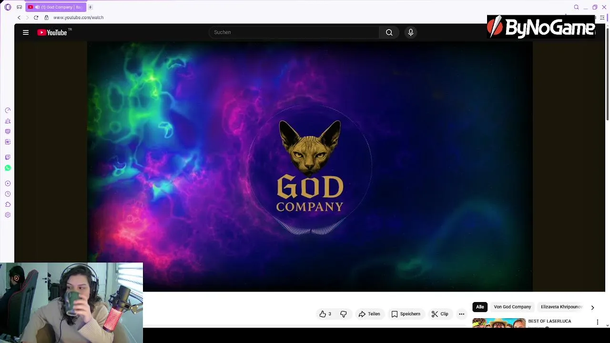
Task: Open Twitch panel in sidebar
Action: click(x=8, y=157)
